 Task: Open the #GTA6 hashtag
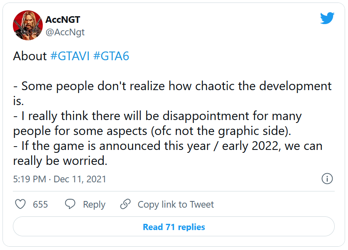[111, 56]
